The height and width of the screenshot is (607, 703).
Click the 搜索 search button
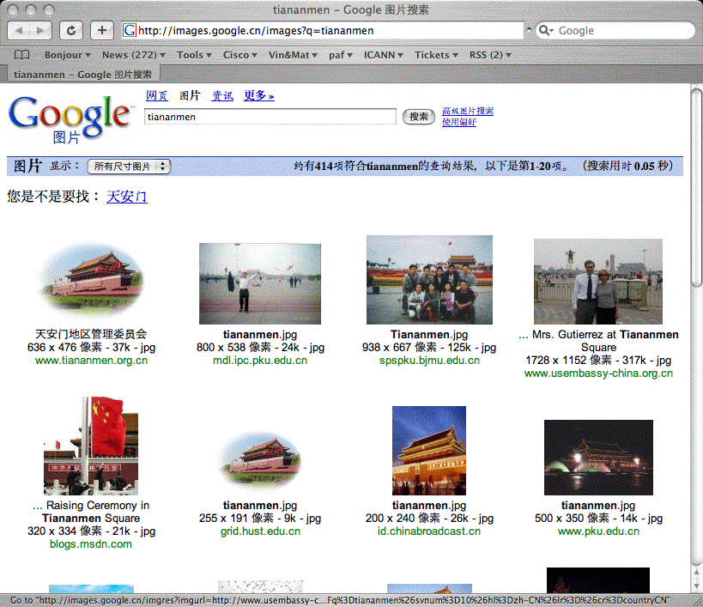click(x=419, y=117)
